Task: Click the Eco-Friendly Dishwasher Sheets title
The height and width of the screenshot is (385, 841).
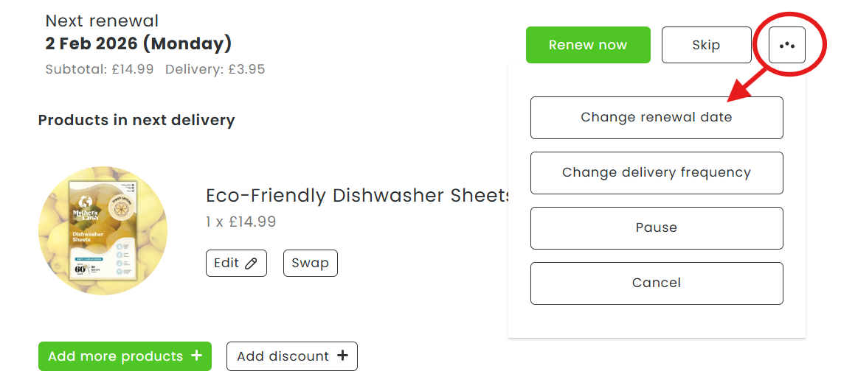Action: 359,196
